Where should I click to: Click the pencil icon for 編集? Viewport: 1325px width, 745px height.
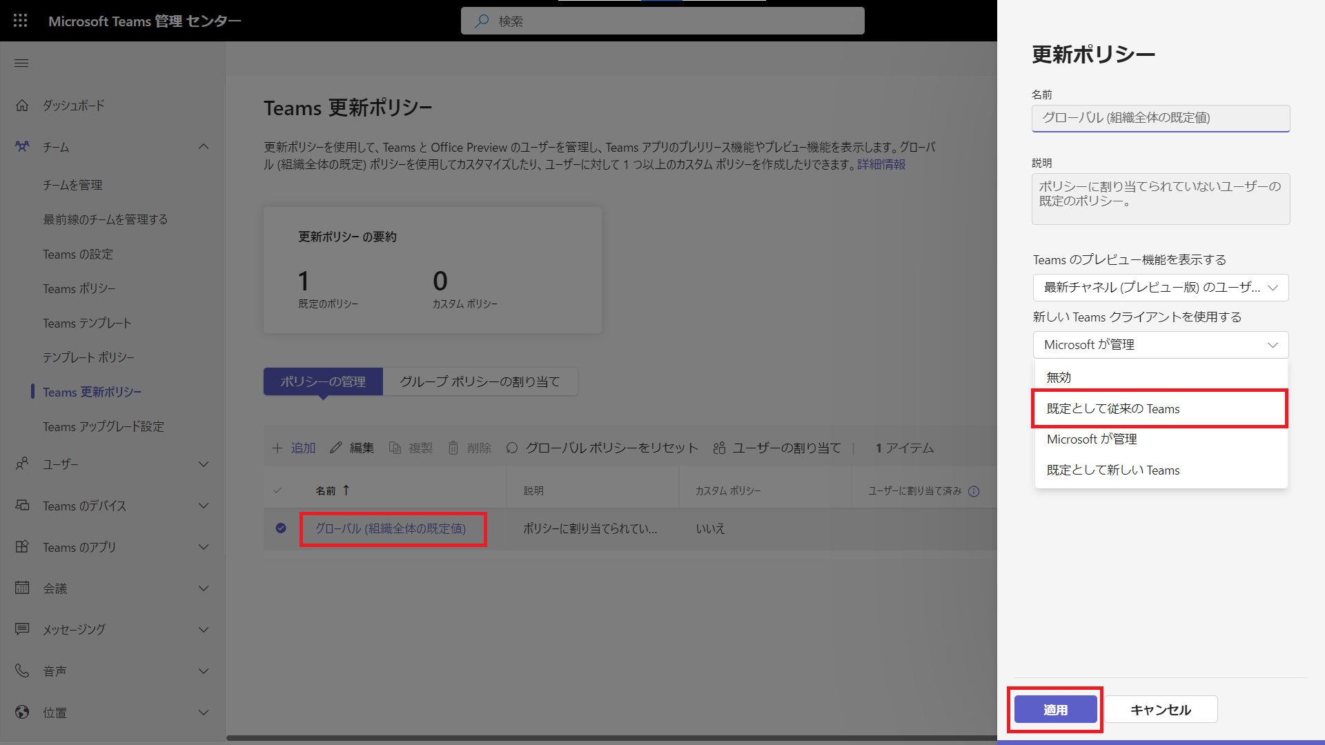point(336,448)
